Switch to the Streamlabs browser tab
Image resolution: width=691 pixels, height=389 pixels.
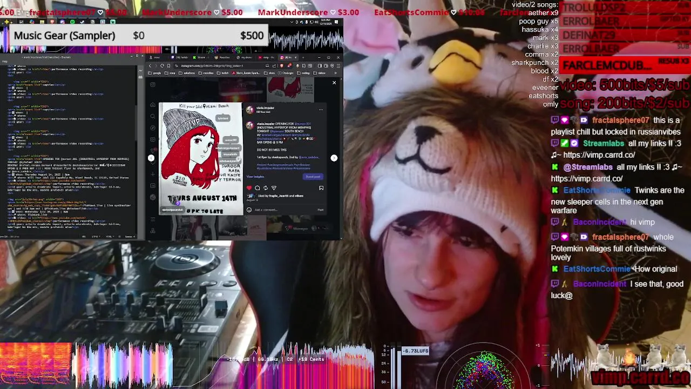click(x=200, y=57)
